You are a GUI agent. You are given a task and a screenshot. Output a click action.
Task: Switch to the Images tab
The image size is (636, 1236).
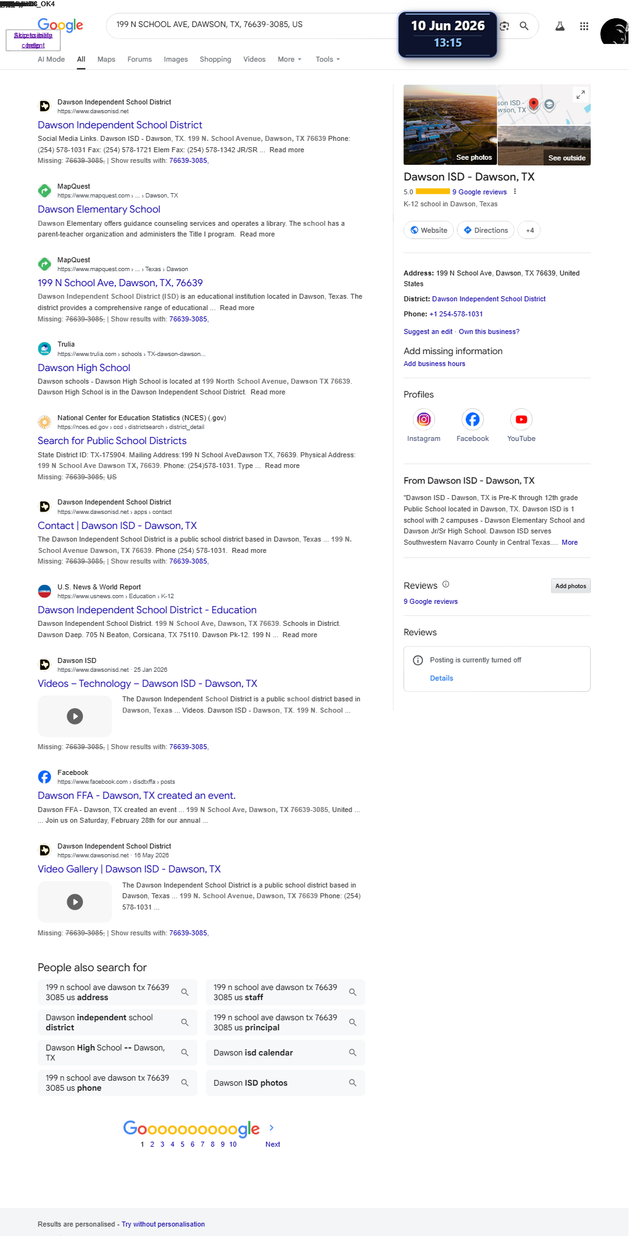[x=176, y=59]
